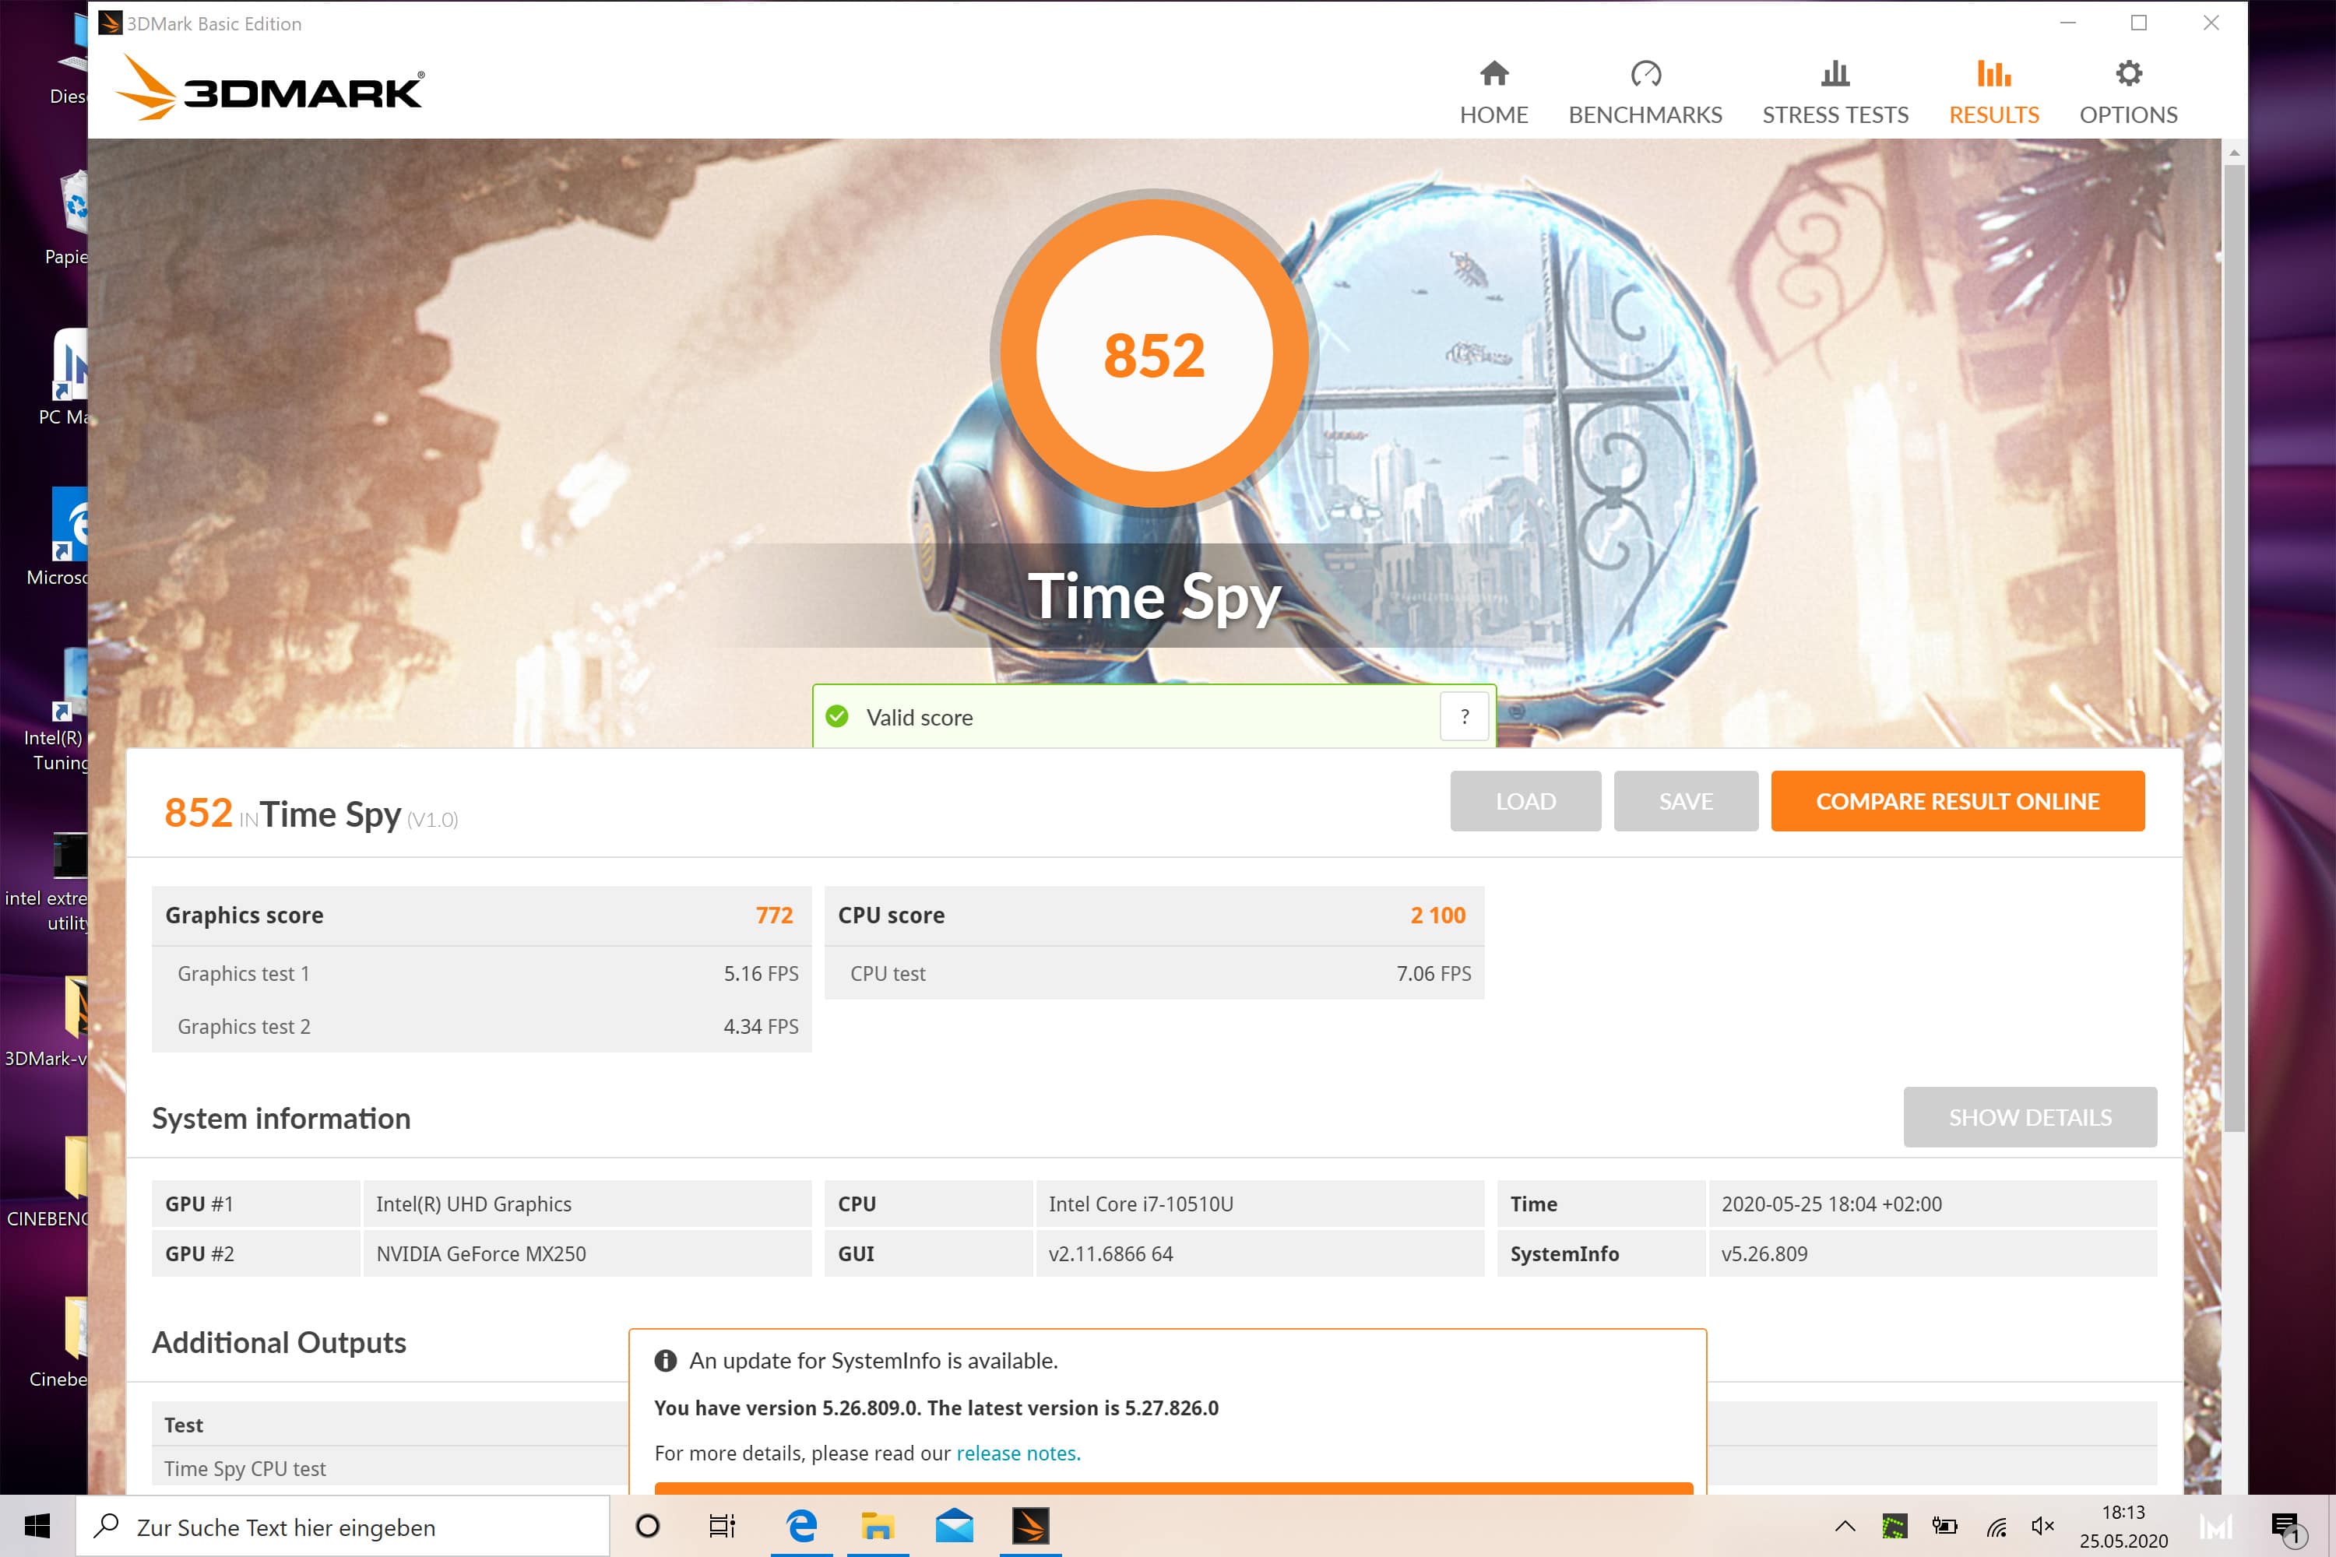Screen dimensions: 2336x1557
Task: Open the BENCHMARKS tab
Action: pos(1645,93)
